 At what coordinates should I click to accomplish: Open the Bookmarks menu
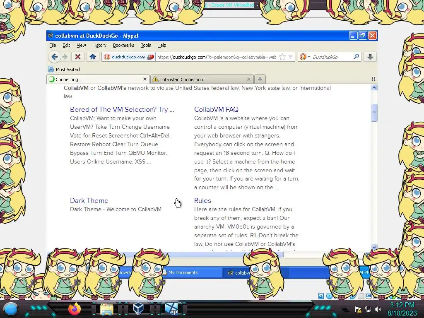pyautogui.click(x=123, y=45)
